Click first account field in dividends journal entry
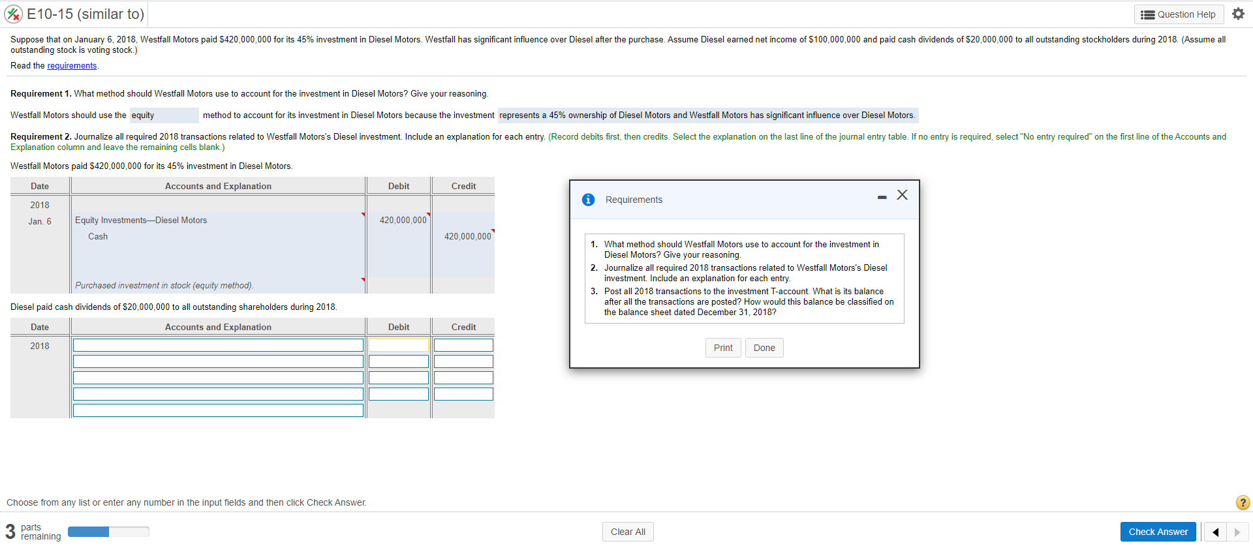This screenshot has width=1253, height=550. point(218,345)
